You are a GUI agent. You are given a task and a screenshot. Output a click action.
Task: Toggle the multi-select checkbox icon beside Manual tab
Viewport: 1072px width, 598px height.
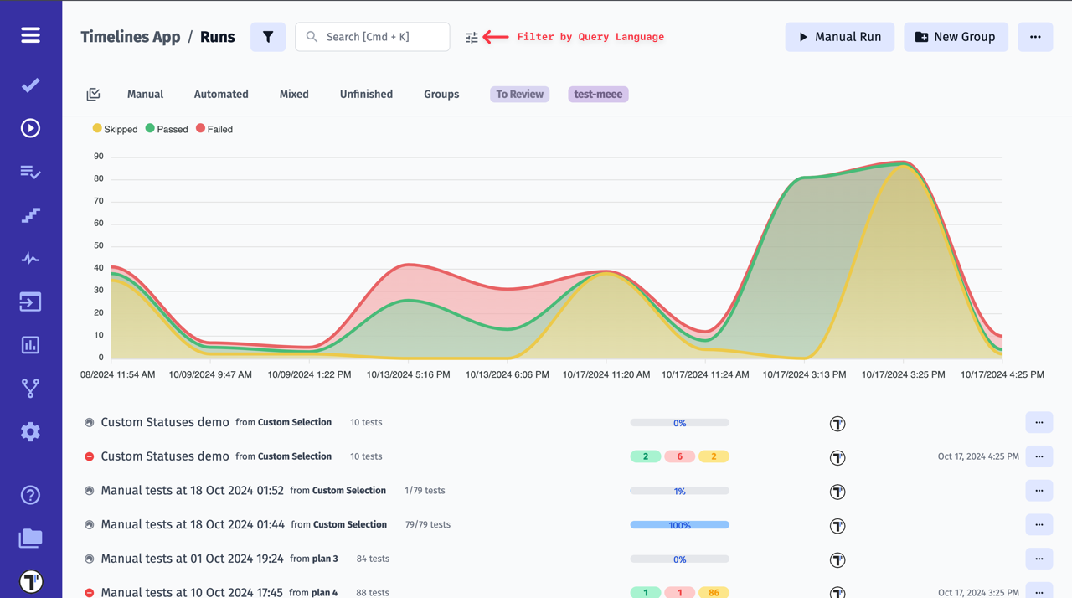[93, 95]
